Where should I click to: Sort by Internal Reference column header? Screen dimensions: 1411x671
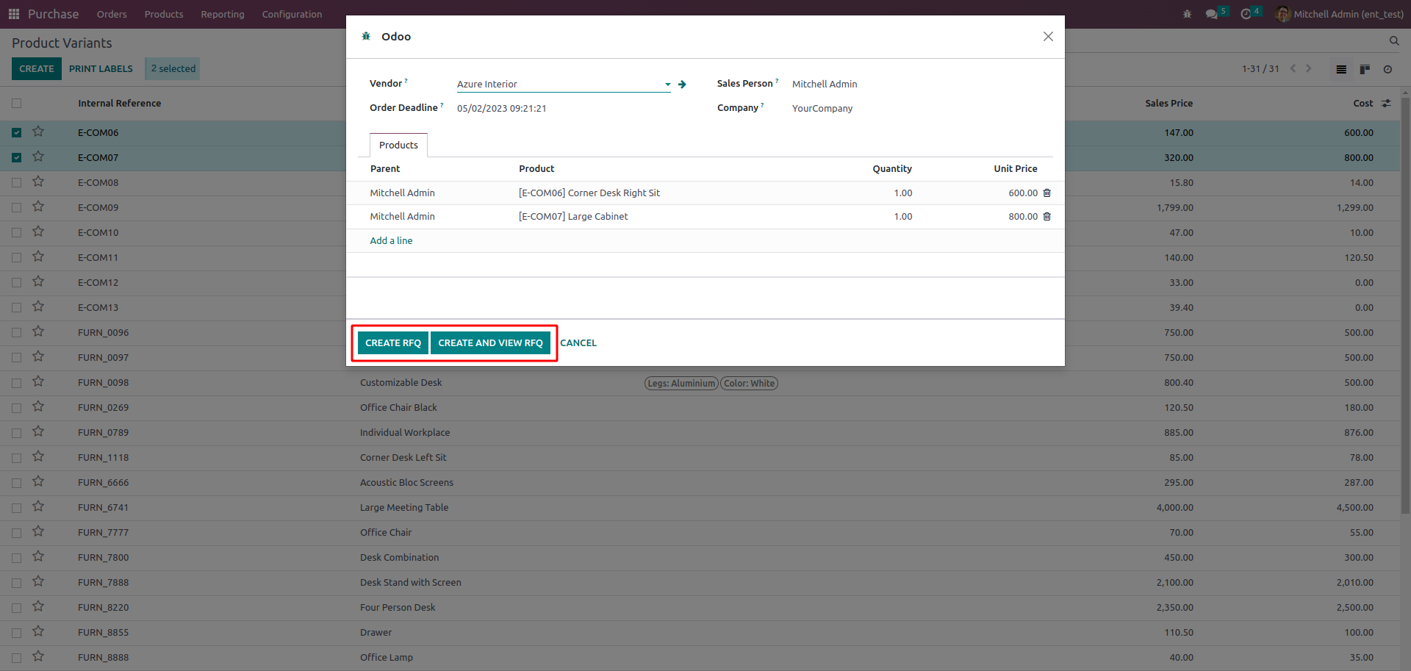tap(120, 104)
